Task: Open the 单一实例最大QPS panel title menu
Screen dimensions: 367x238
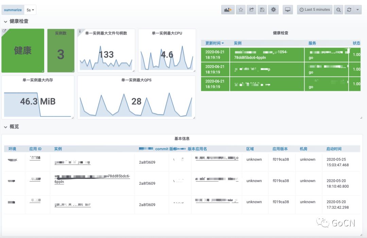Action: click(x=136, y=80)
